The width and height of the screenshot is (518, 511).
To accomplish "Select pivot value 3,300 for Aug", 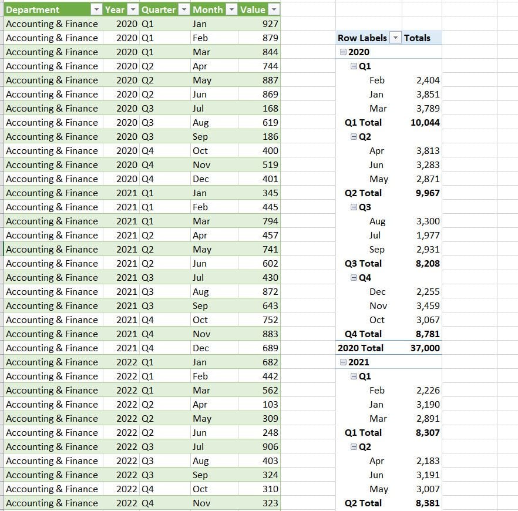I will tap(422, 221).
